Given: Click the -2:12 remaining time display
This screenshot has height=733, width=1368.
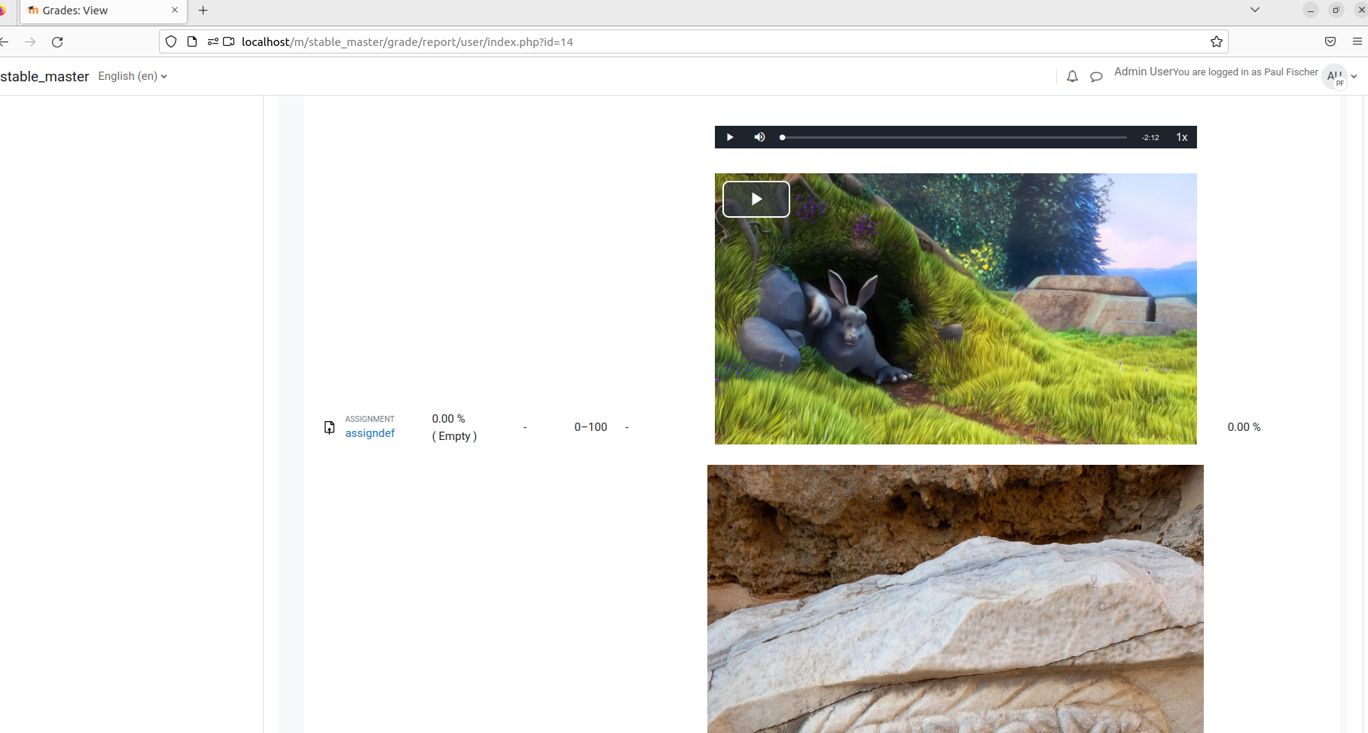Looking at the screenshot, I should pyautogui.click(x=1150, y=137).
